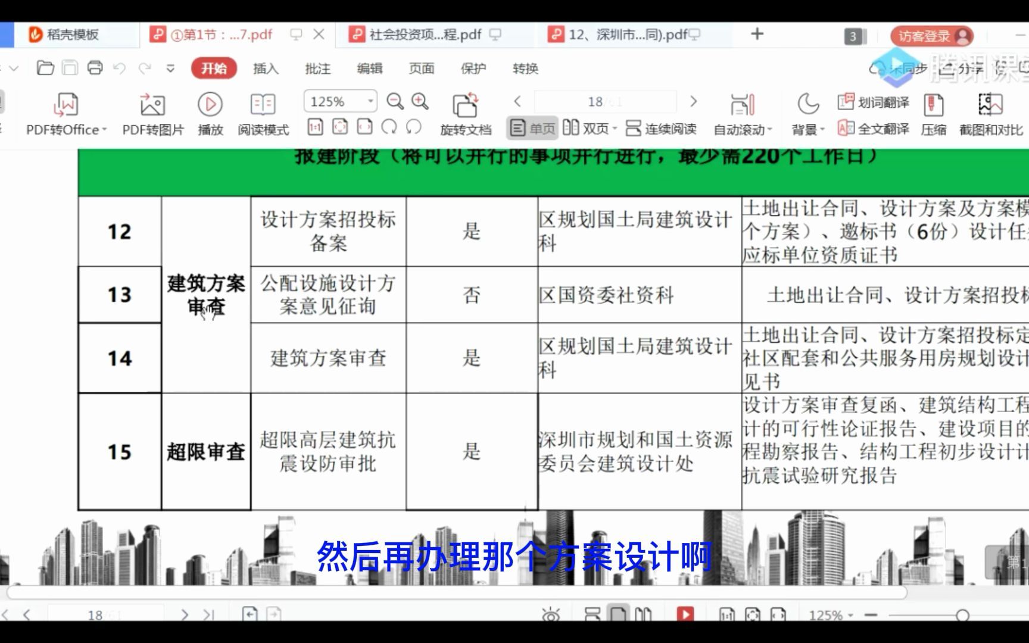Enable 划词翻译 word translation

tap(874, 102)
